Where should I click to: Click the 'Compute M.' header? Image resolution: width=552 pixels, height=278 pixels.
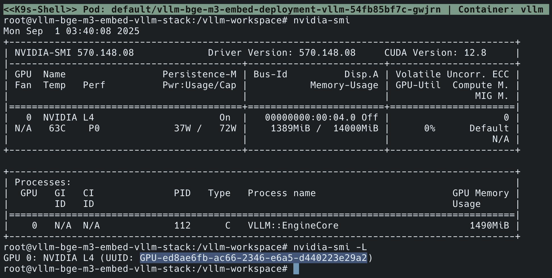click(x=481, y=85)
